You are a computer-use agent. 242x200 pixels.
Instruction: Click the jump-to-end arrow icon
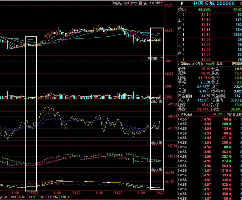[x=158, y=3]
